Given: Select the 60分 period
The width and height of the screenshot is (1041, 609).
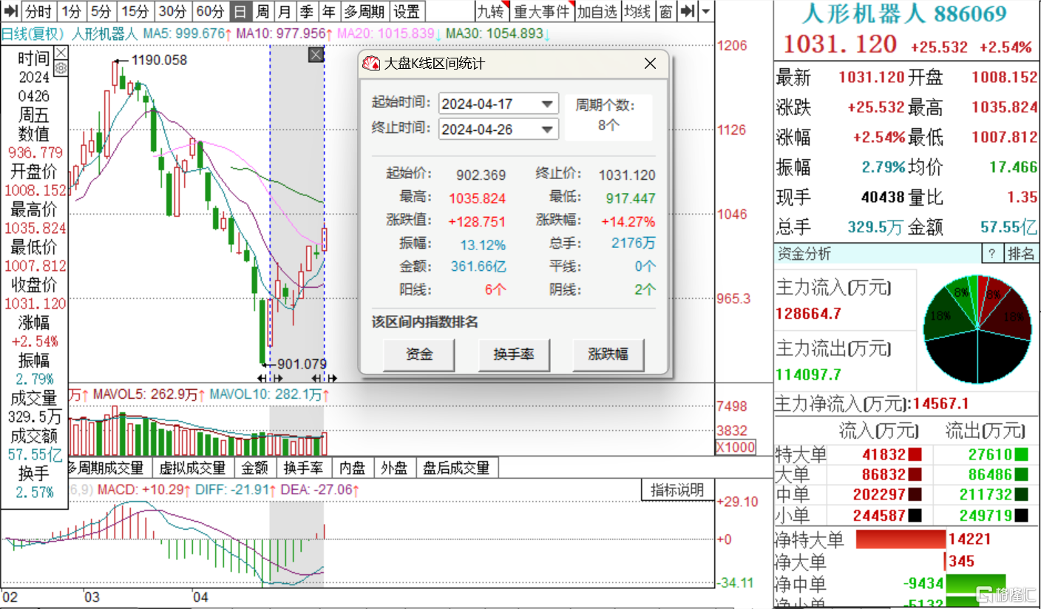Looking at the screenshot, I should coord(211,11).
